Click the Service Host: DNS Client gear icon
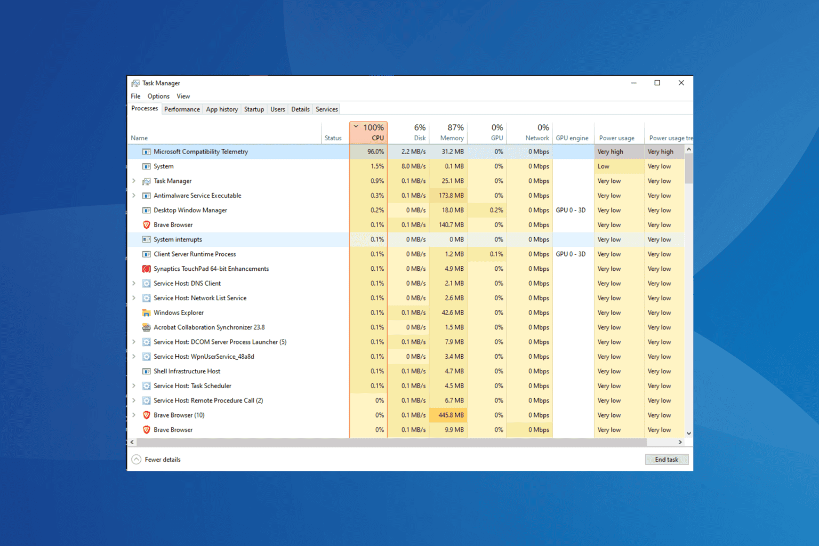The height and width of the screenshot is (546, 819). pyautogui.click(x=147, y=284)
